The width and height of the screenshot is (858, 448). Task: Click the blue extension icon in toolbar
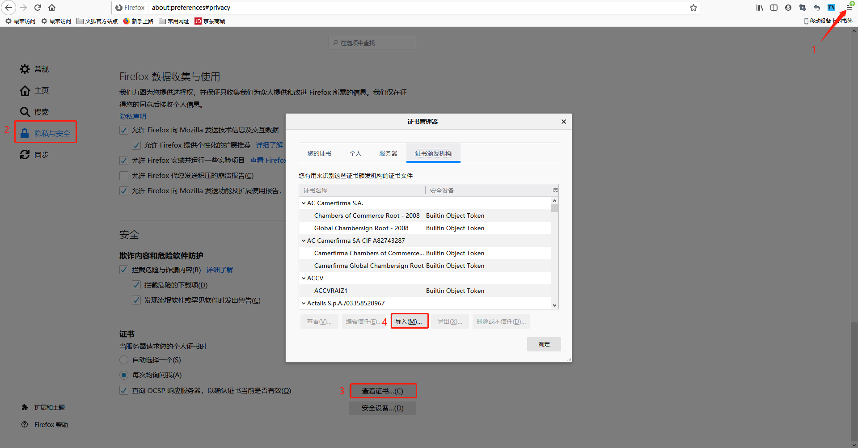(831, 8)
